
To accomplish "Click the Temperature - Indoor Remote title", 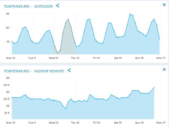I will [34, 71].
